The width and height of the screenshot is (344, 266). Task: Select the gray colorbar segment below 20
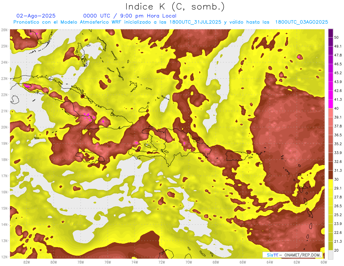[x=331, y=255]
